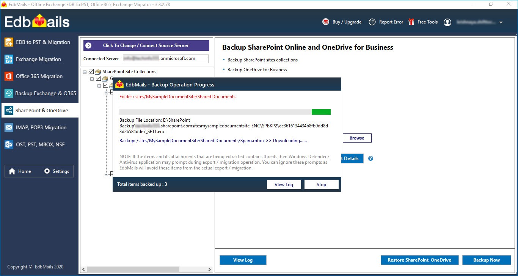Collapse the second-level tree node under Site Collections
This screenshot has width=518, height=276.
point(92,78)
